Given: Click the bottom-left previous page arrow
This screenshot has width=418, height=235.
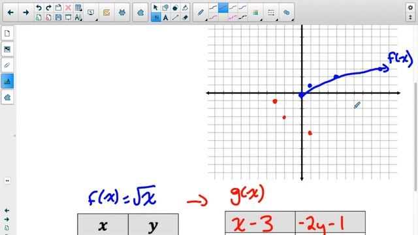Looking at the screenshot, I should pos(7,210).
